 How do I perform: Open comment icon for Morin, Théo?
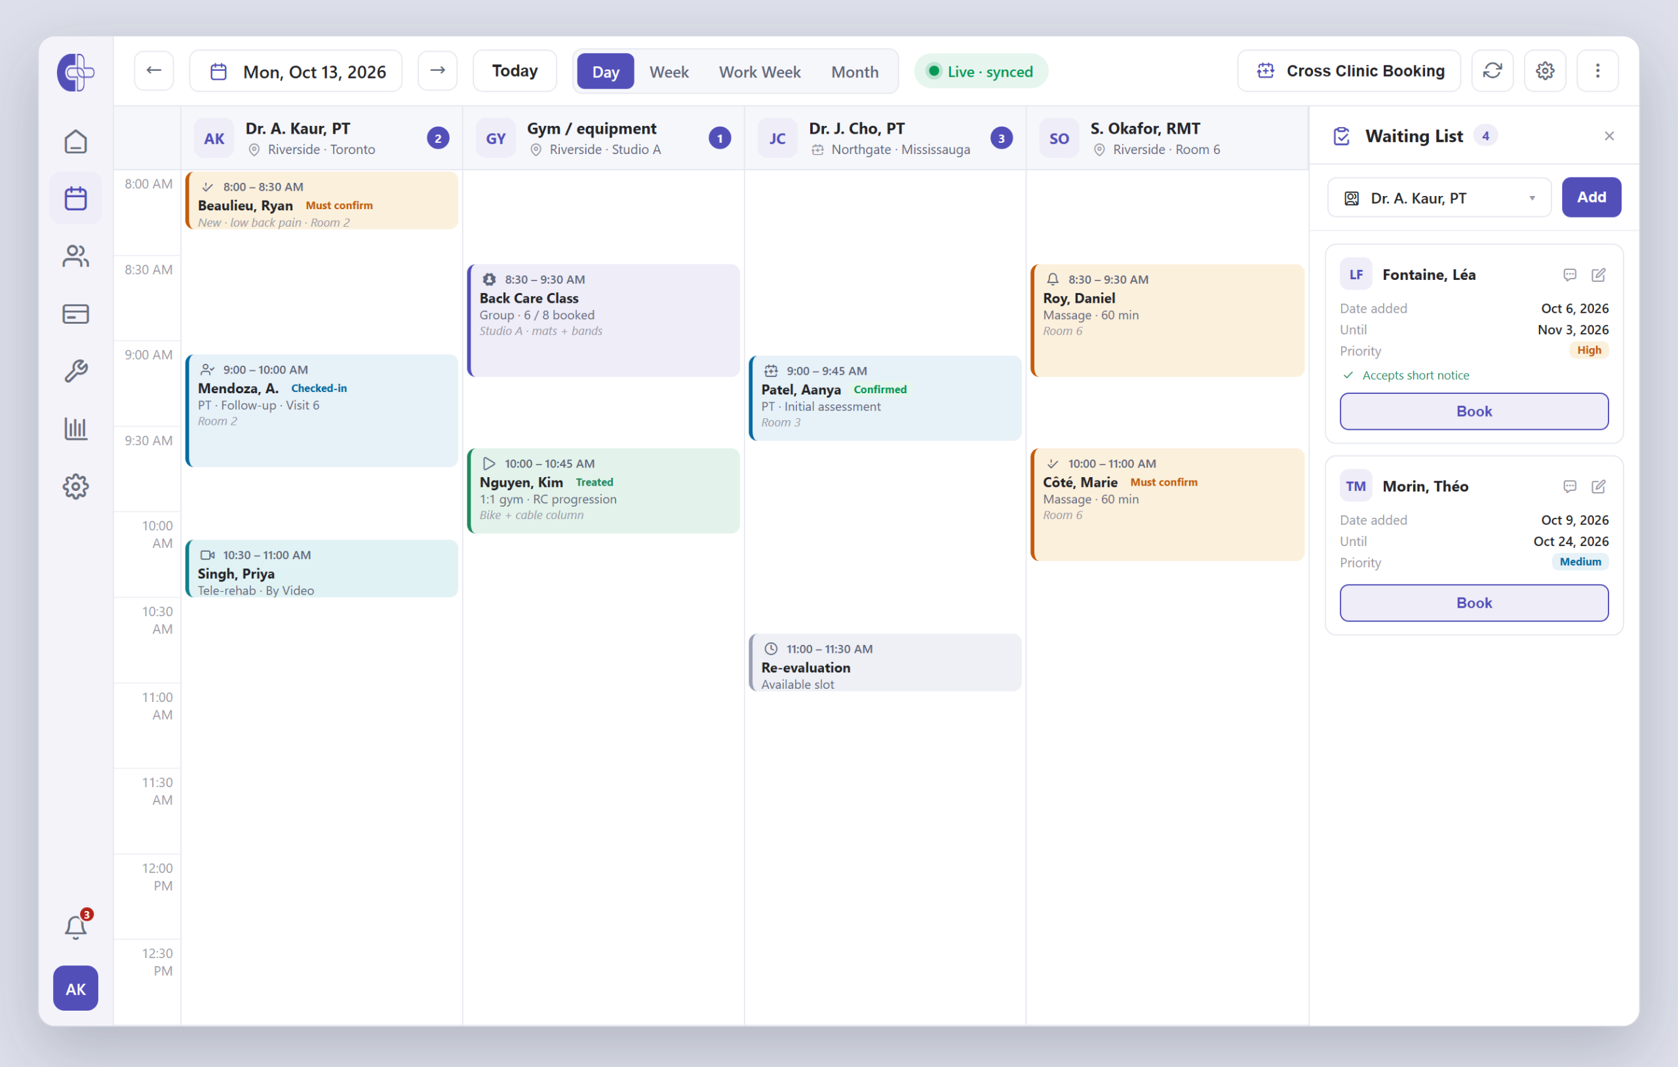(x=1569, y=486)
